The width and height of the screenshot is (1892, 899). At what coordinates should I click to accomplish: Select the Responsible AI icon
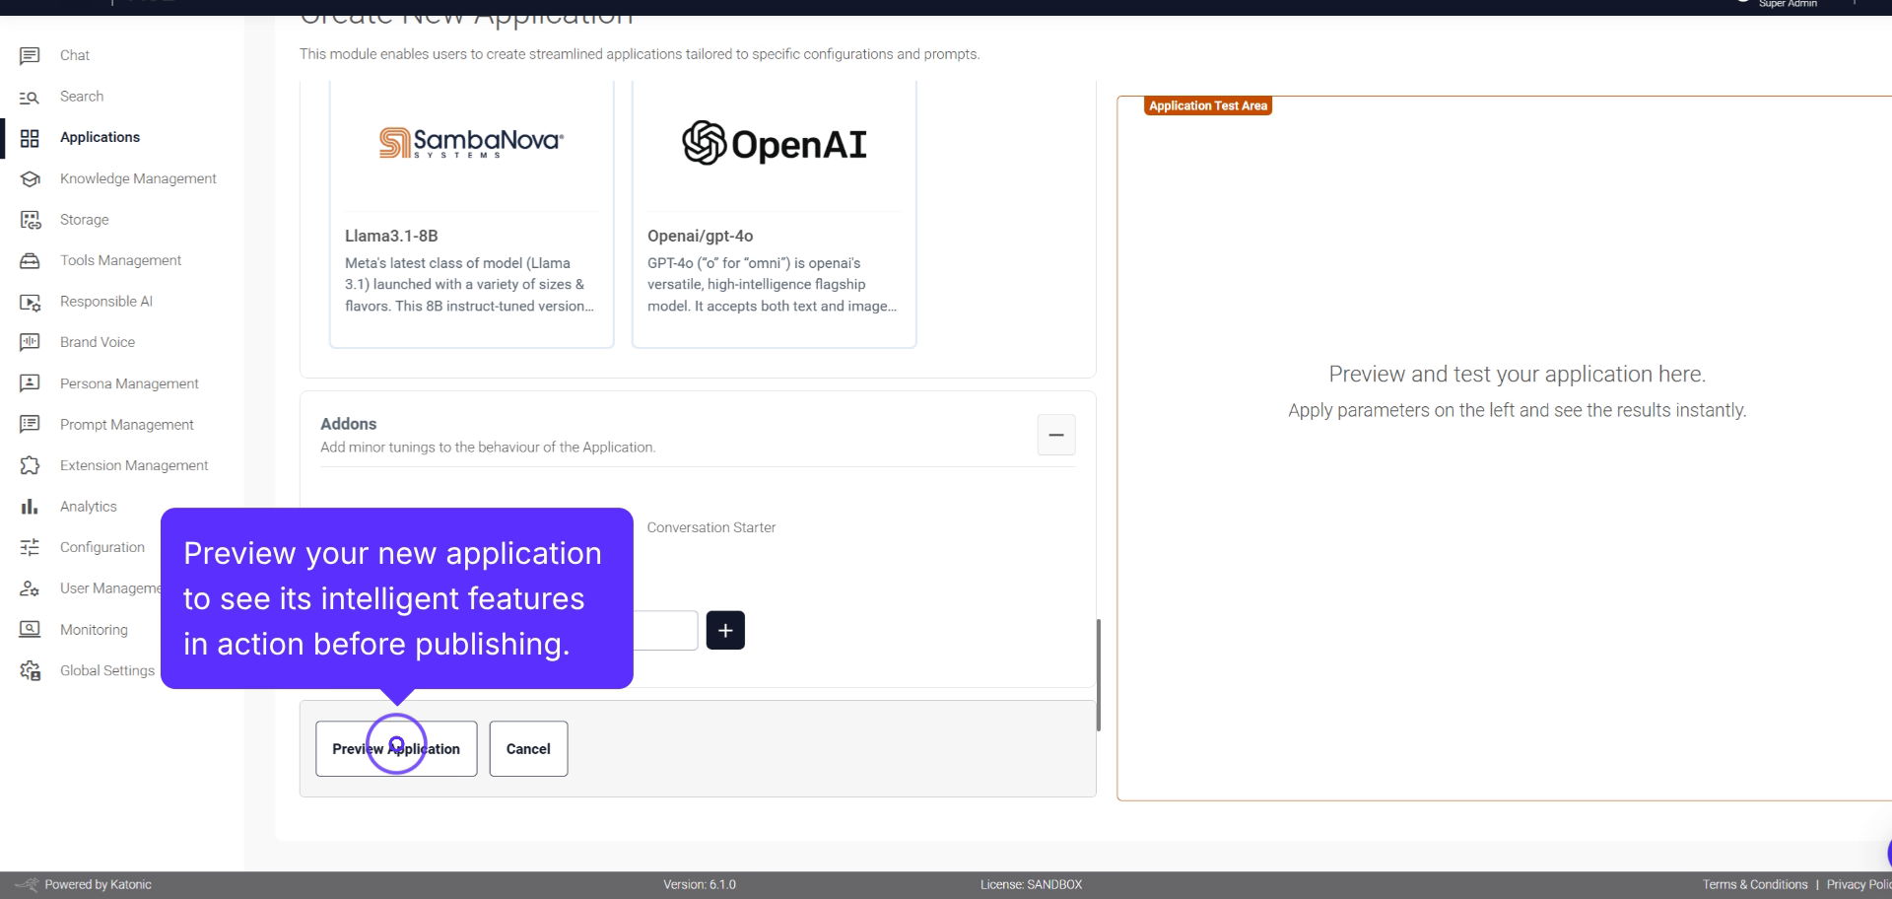click(x=31, y=301)
